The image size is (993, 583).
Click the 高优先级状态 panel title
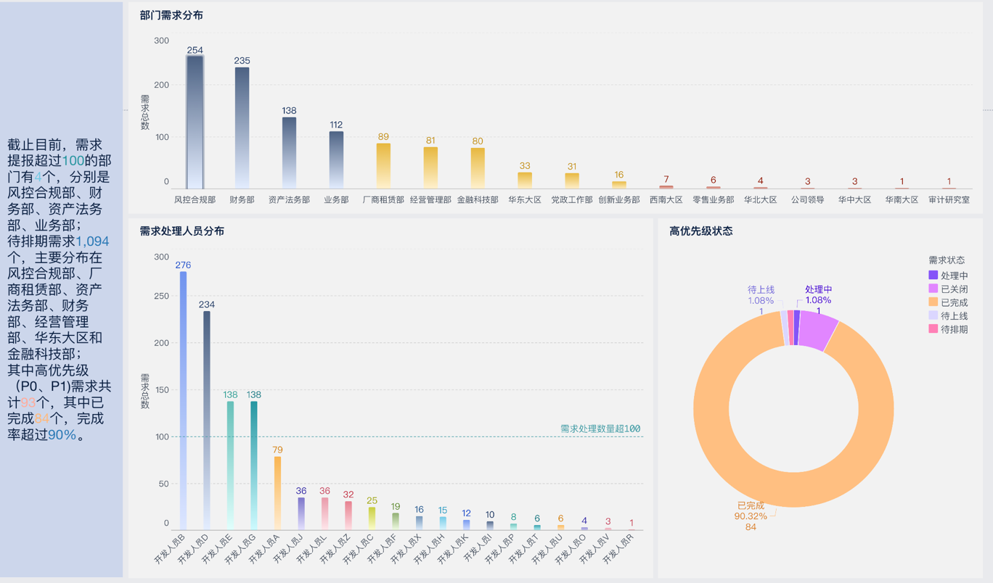point(700,231)
